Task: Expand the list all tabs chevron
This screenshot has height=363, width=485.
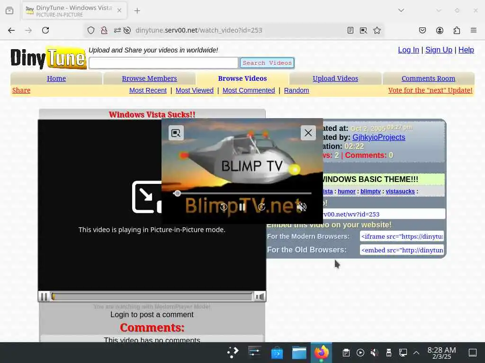Action: (401, 10)
